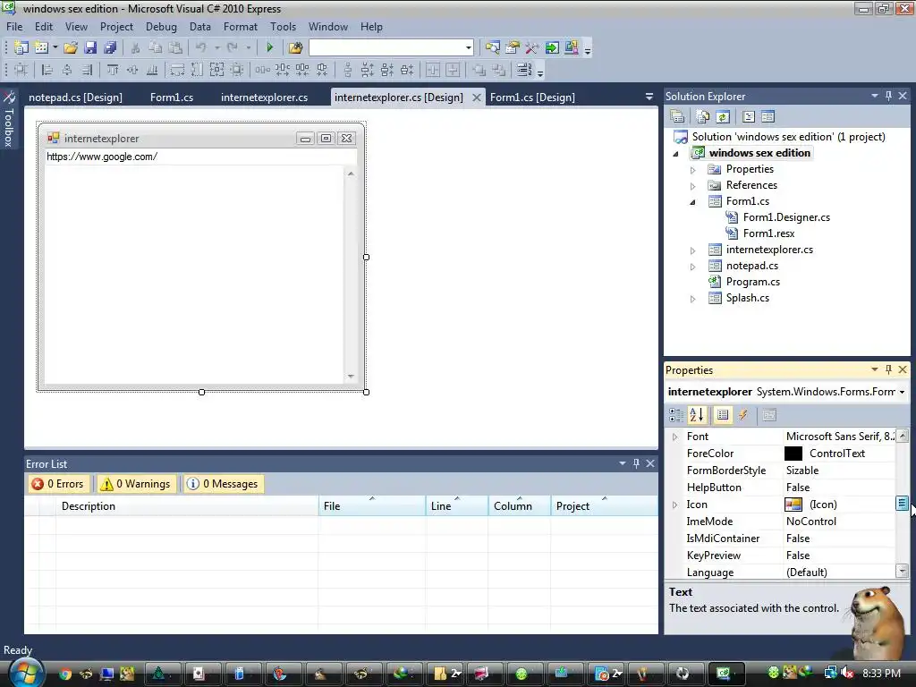Sort error list by Project column
The image size is (916, 687).
(x=604, y=506)
